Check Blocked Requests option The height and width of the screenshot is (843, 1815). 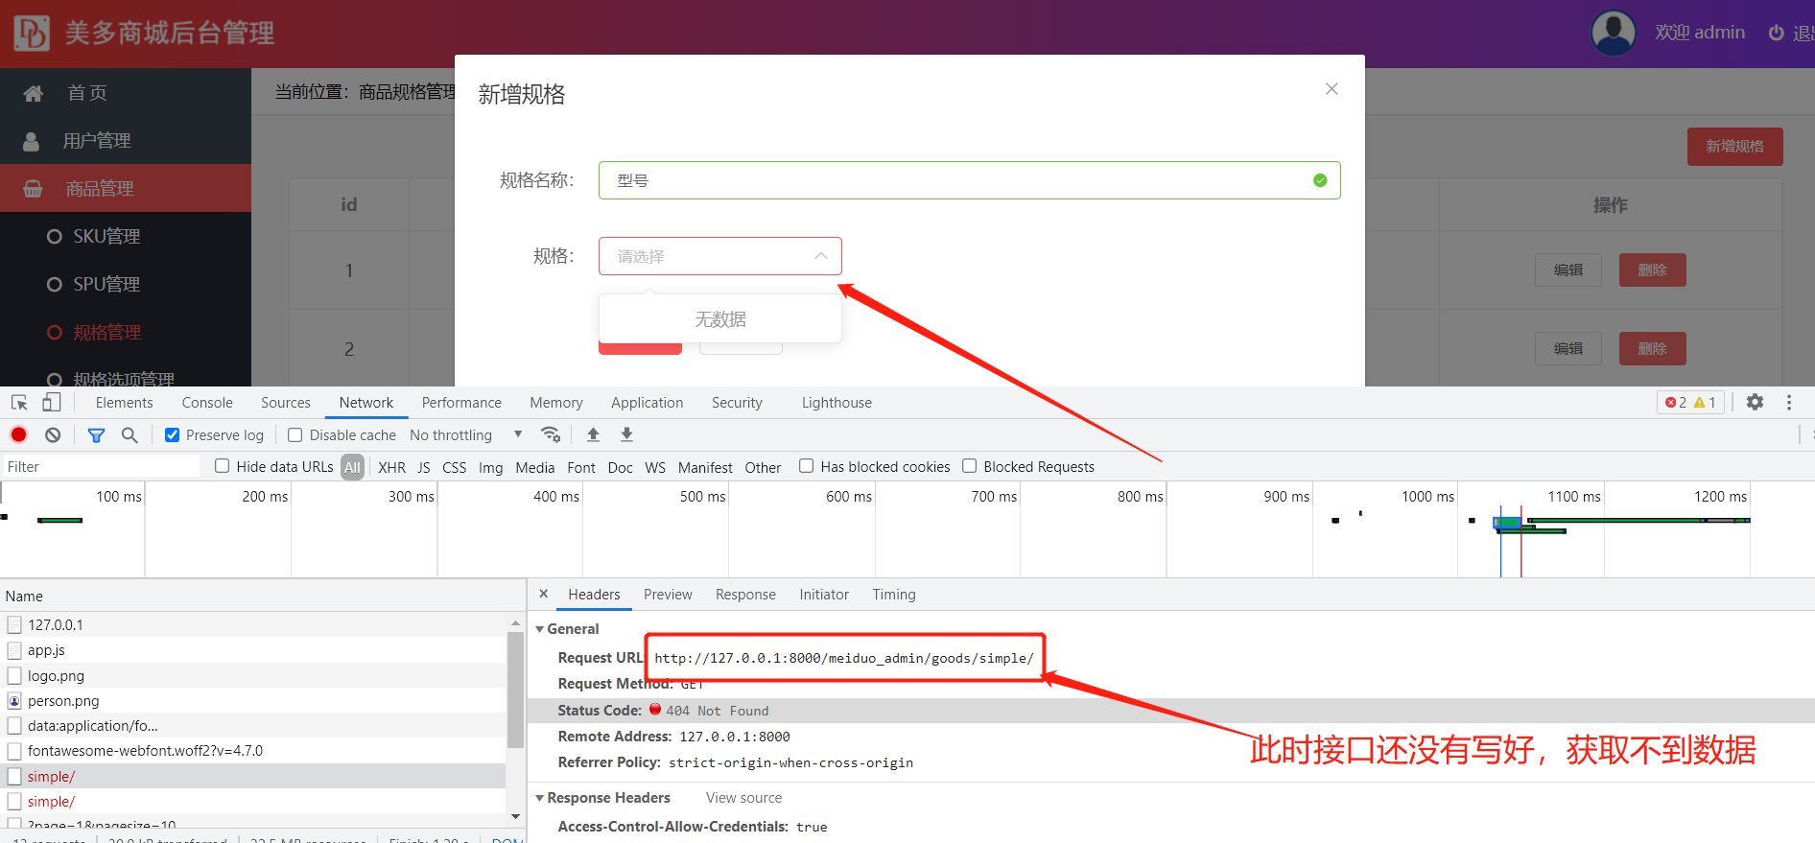[970, 466]
